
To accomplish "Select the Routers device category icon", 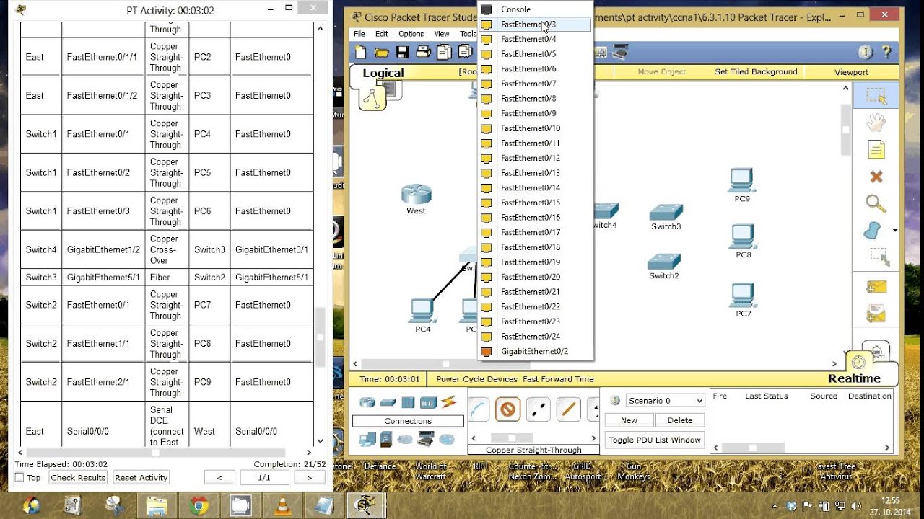I will tap(367, 402).
